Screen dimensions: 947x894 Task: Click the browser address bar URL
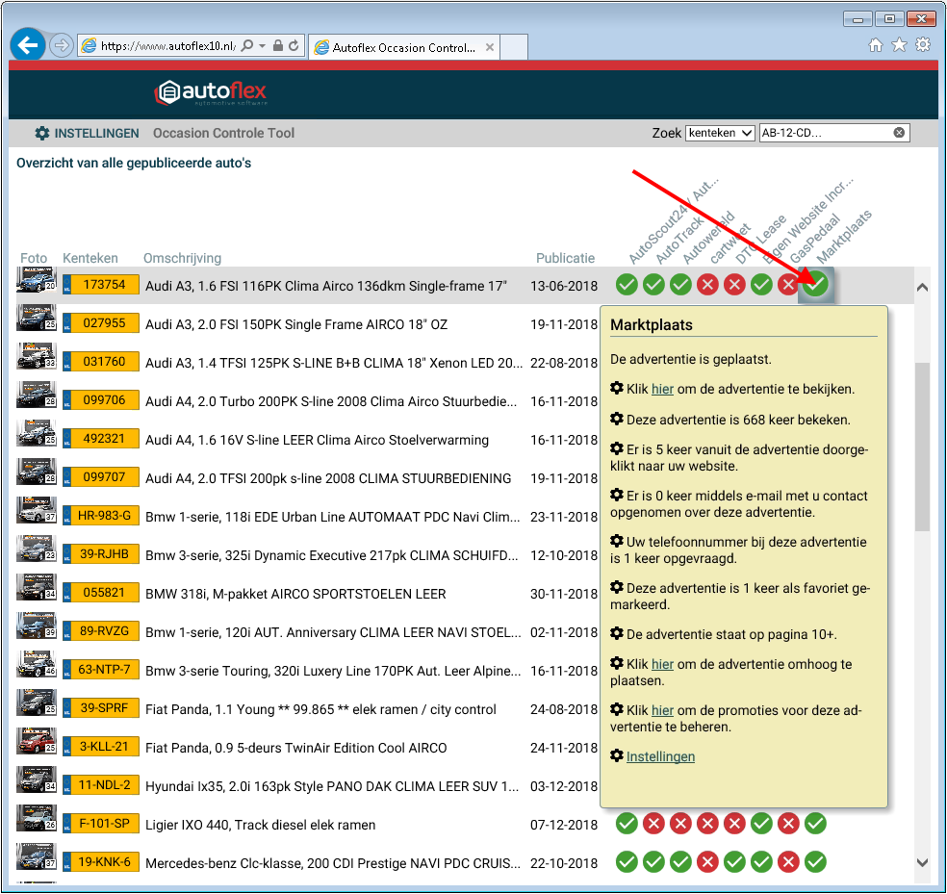pos(167,46)
